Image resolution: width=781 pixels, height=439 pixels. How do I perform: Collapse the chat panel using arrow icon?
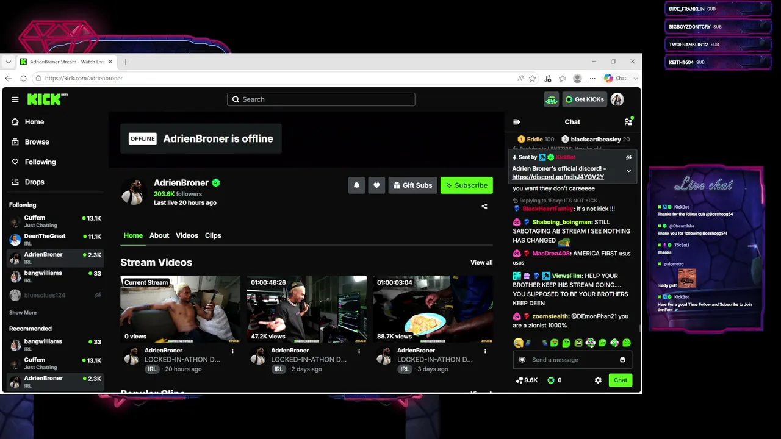point(516,122)
